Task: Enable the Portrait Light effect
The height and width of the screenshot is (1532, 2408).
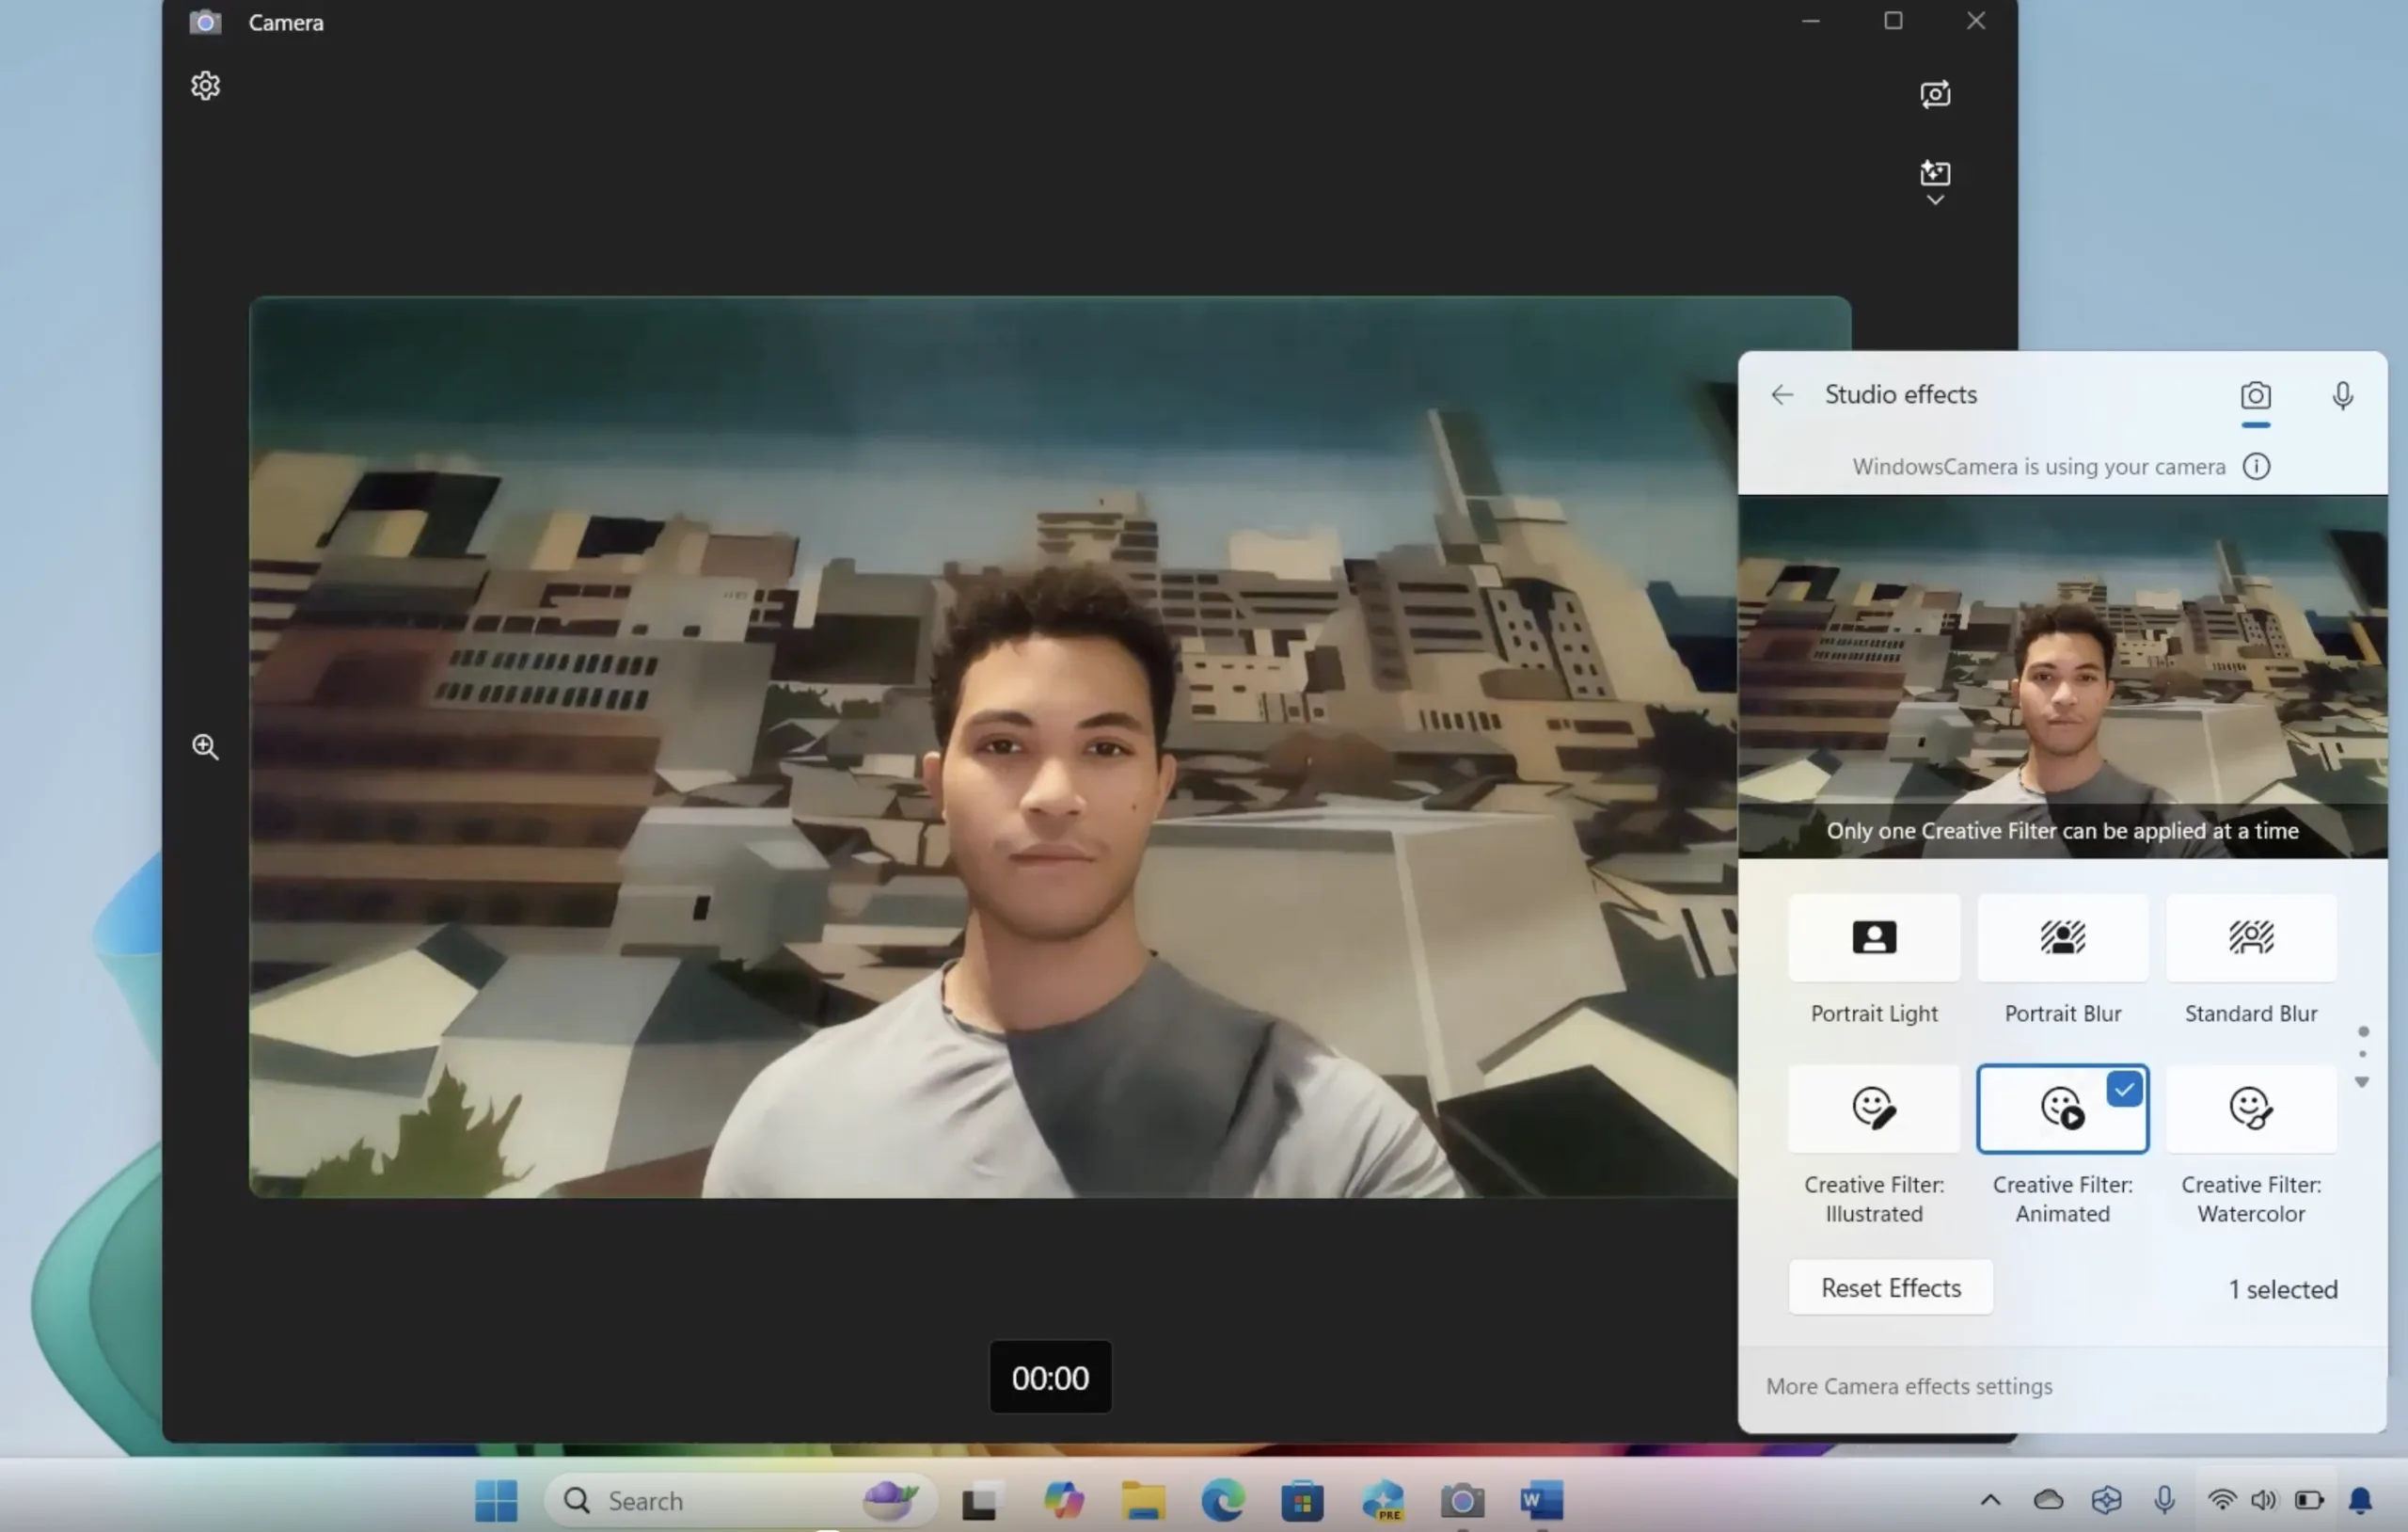Action: [x=1873, y=937]
